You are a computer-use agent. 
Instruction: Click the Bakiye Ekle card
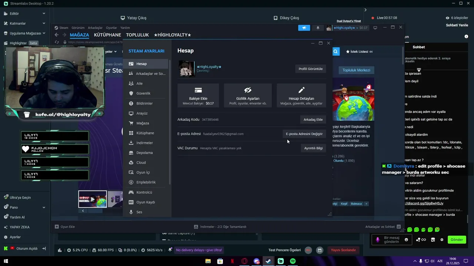198,95
